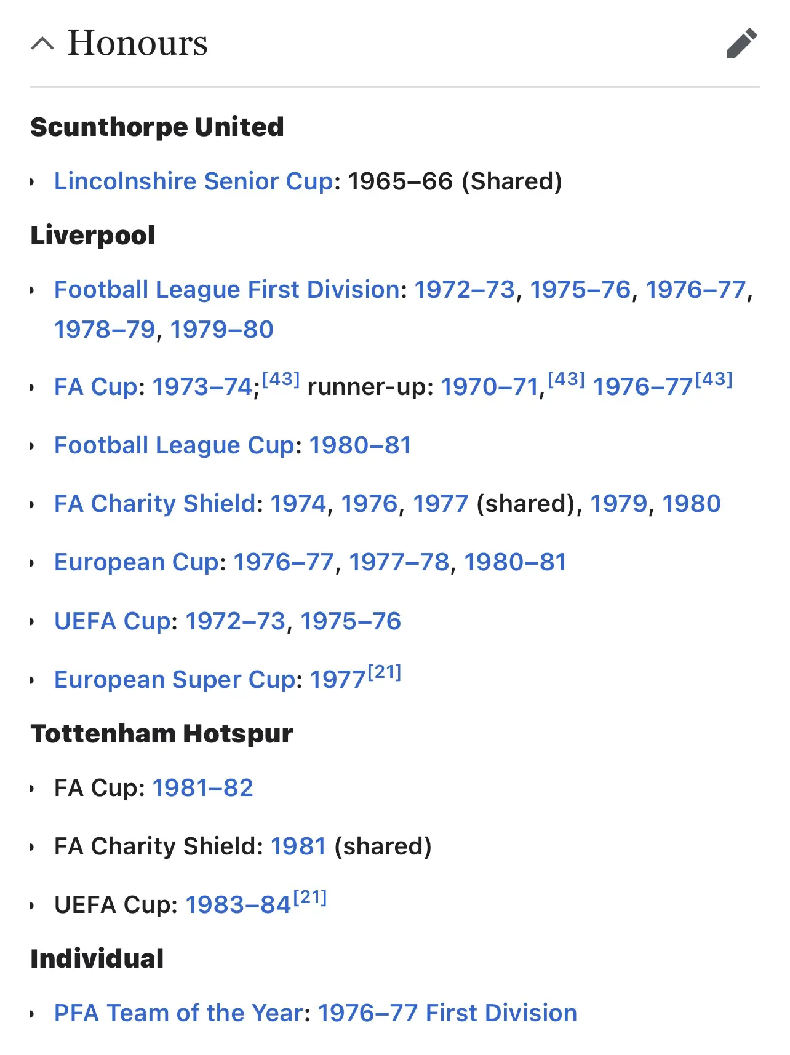Click the 1977–78 European Cup link
The image size is (790, 1055).
click(x=400, y=562)
